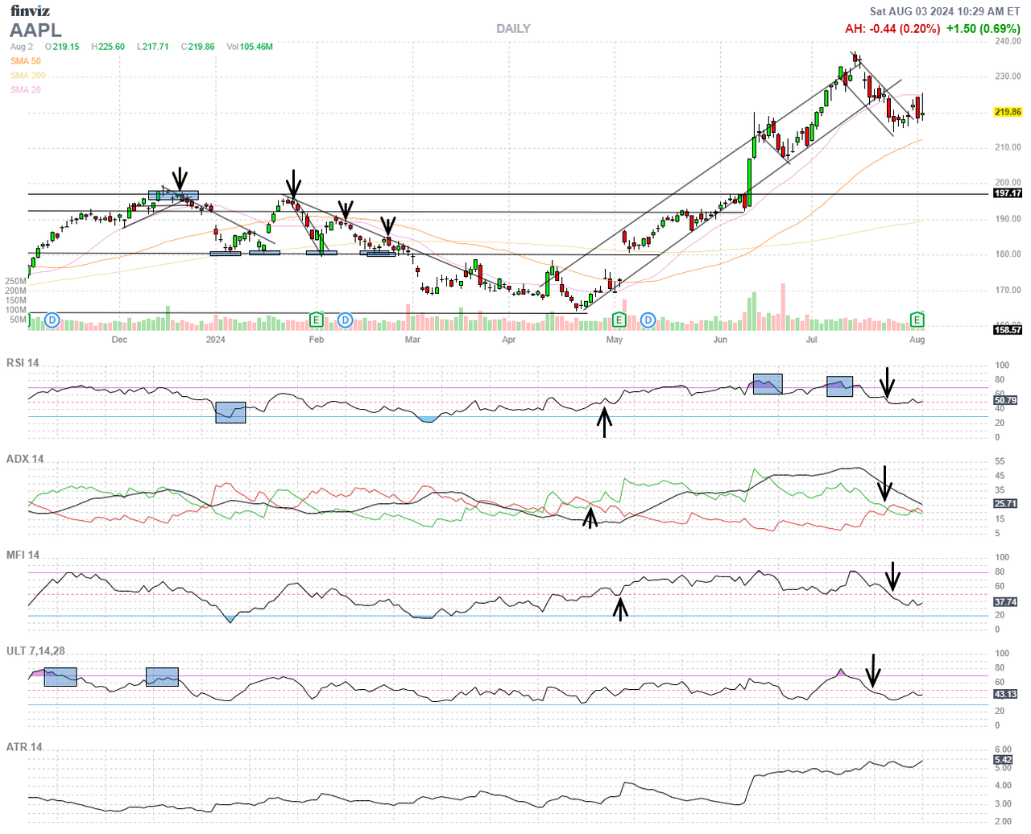Click the ULT 7,14,28 indicator title
This screenshot has height=834, width=1031.
click(35, 650)
